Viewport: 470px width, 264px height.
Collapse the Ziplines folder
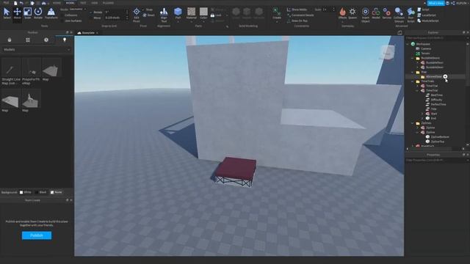[x=413, y=123]
